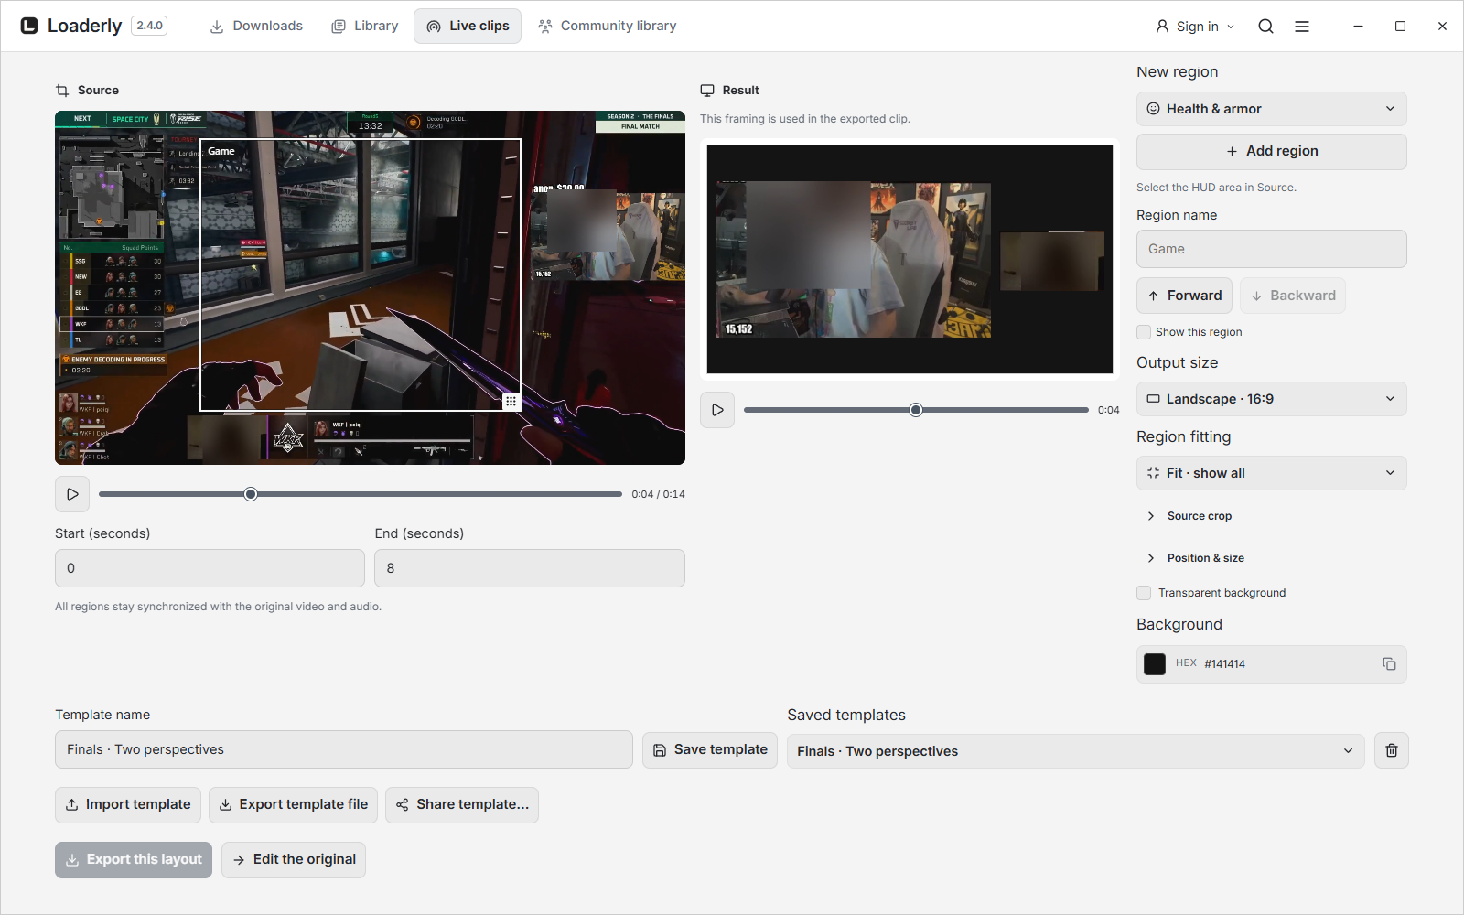Click the End seconds field
The height and width of the screenshot is (915, 1464).
(530, 568)
